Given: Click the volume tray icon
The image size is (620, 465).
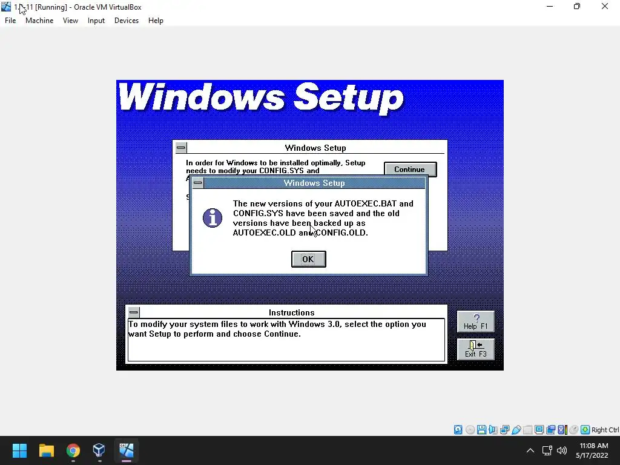Looking at the screenshot, I should [562, 450].
